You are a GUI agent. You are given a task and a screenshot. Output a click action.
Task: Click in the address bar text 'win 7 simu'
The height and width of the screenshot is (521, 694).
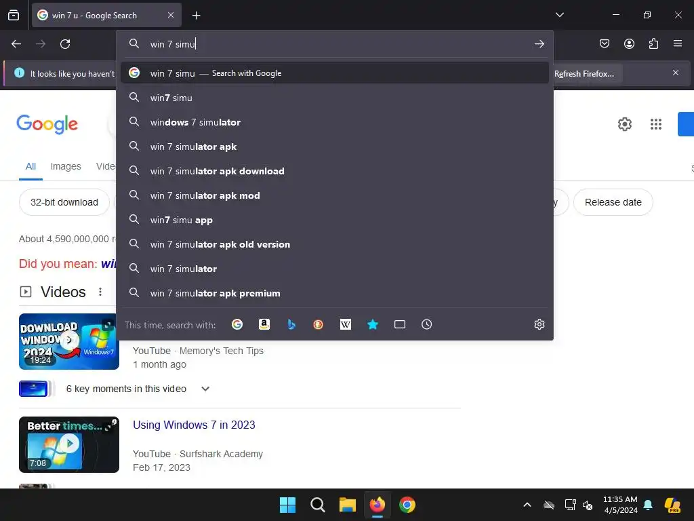[x=173, y=44]
